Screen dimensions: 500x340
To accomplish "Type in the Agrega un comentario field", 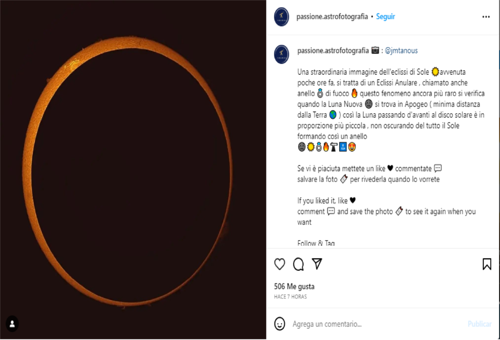I will point(371,324).
